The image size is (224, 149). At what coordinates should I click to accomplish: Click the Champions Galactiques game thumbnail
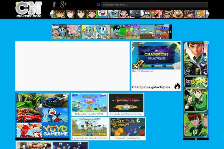tap(156, 56)
